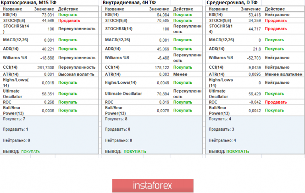305x193 pixels.
Task: Click Bull/Bear Power value 0,0075
Action: [x=163, y=110]
